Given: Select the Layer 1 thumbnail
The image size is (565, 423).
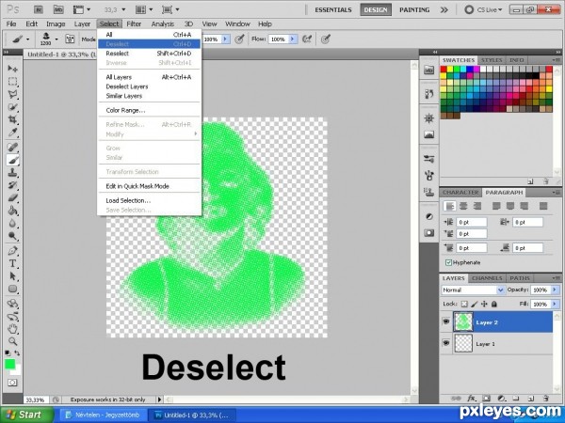Looking at the screenshot, I should pyautogui.click(x=463, y=343).
